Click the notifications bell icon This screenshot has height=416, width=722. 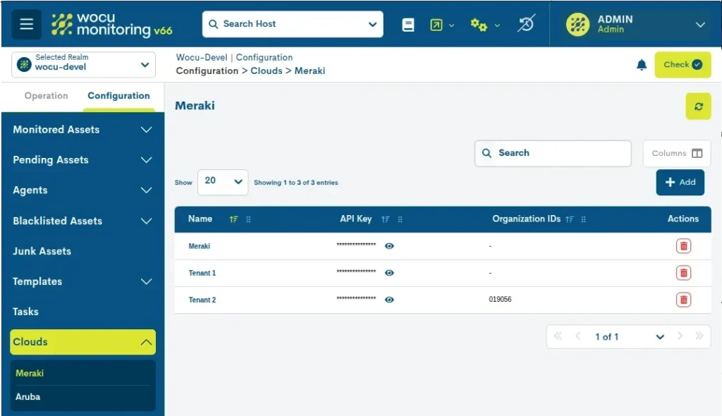point(641,65)
